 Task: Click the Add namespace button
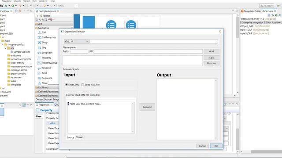(211, 51)
